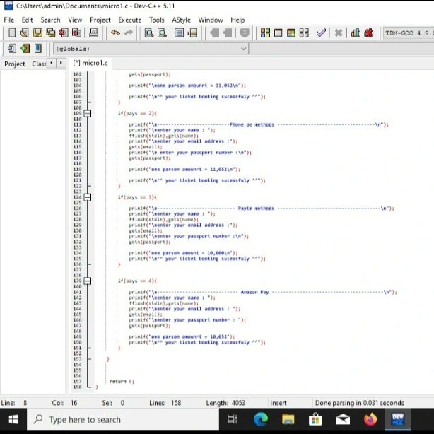The height and width of the screenshot is (434, 434).
Task: Open the View menu
Action: 75,20
